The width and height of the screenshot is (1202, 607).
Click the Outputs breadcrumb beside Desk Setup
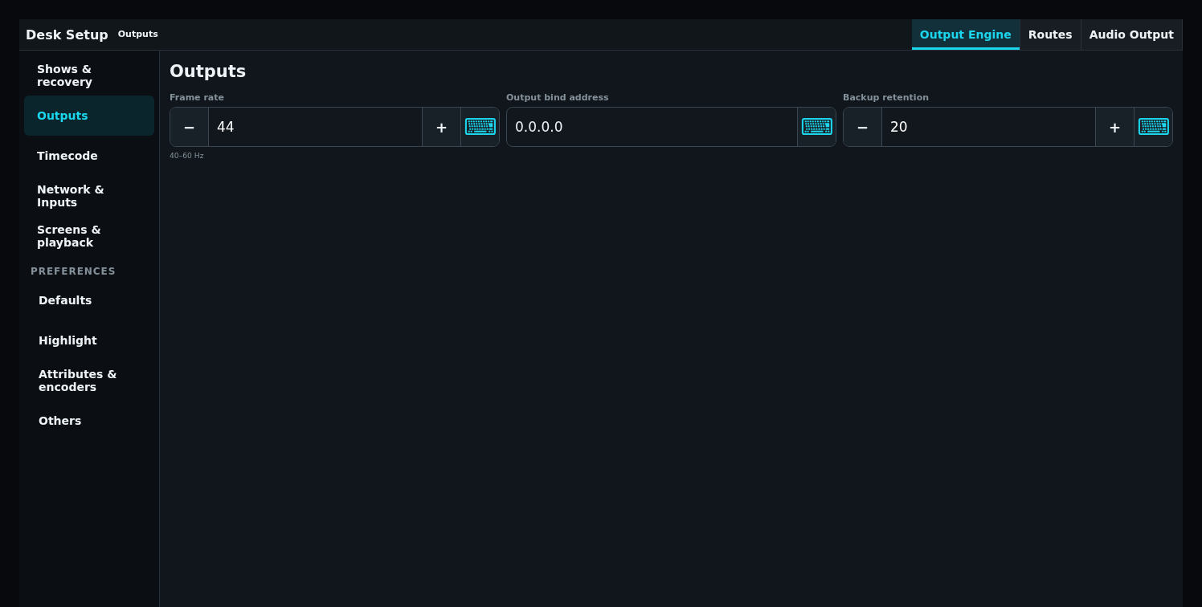[138, 35]
